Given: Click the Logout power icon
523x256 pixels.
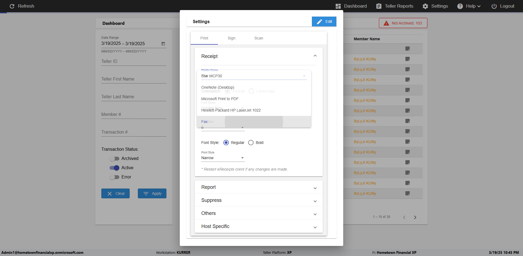Looking at the screenshot, I should click(x=494, y=6).
